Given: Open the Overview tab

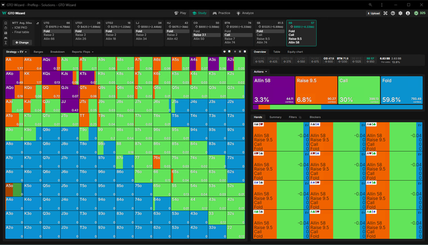Looking at the screenshot, I should click(260, 52).
